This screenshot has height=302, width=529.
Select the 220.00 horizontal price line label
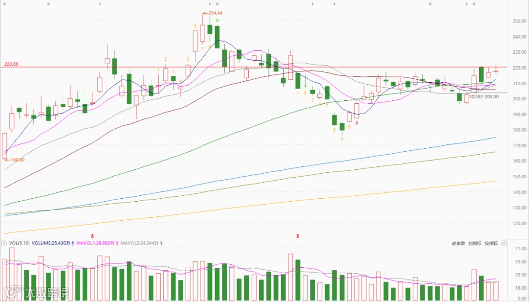pyautogui.click(x=11, y=64)
